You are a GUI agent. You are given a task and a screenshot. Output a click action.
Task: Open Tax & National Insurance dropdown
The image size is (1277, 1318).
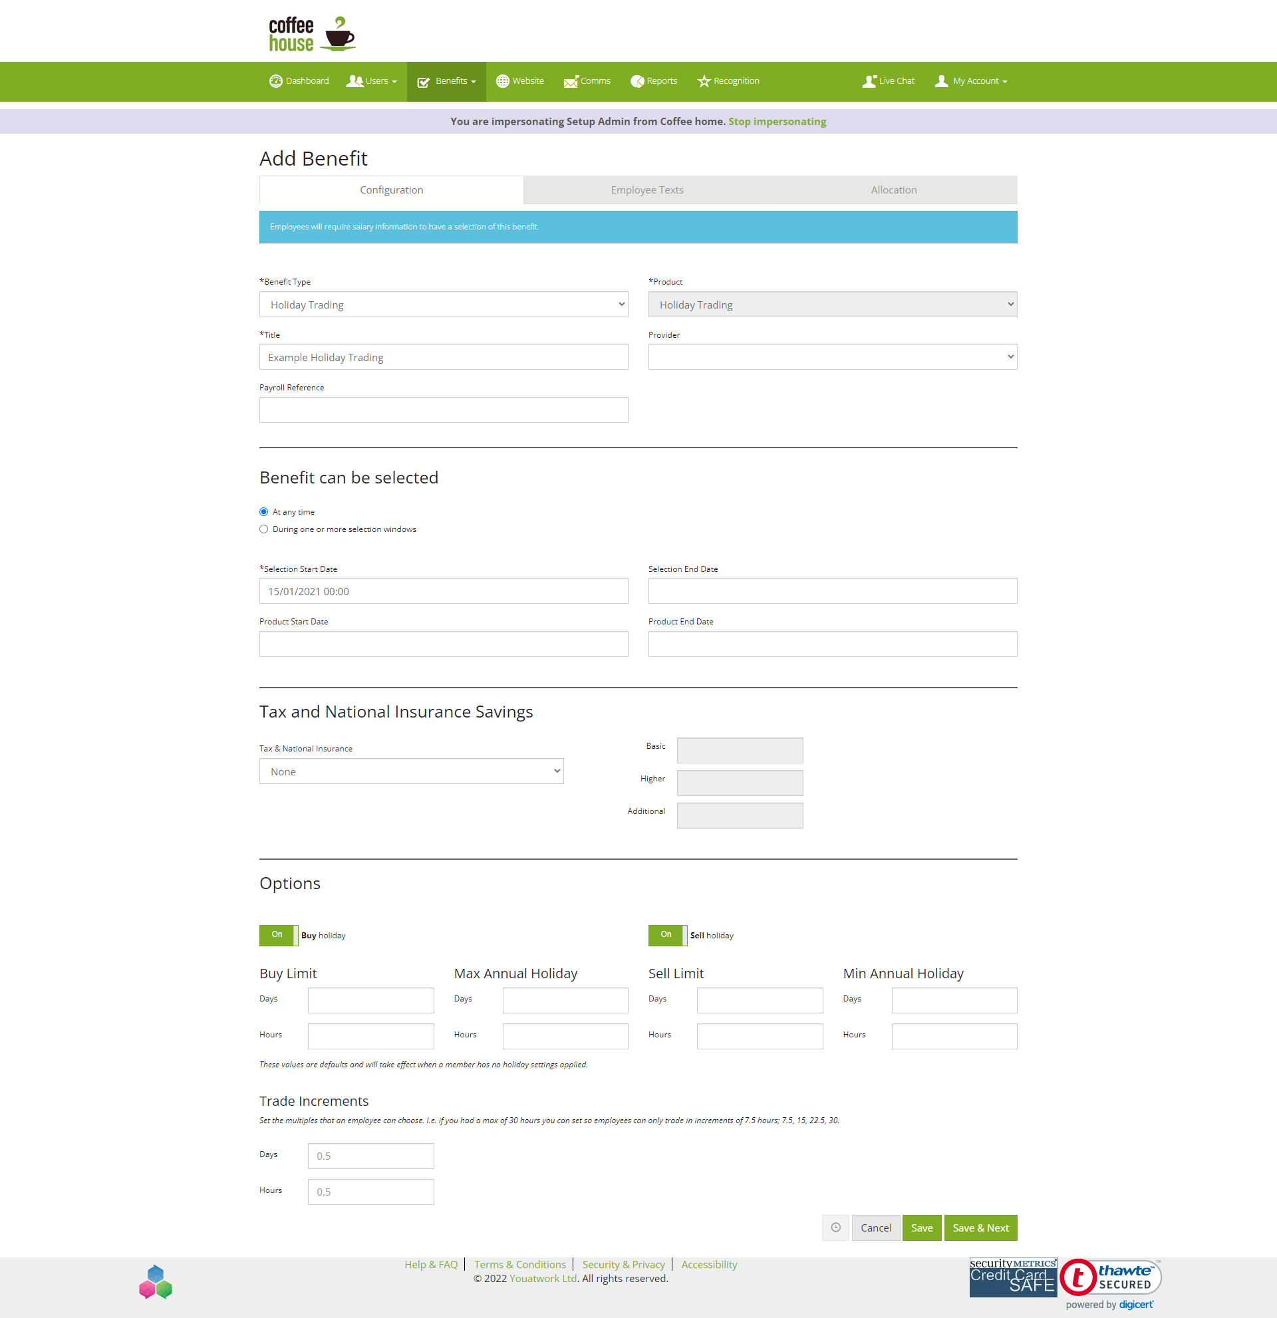click(411, 771)
